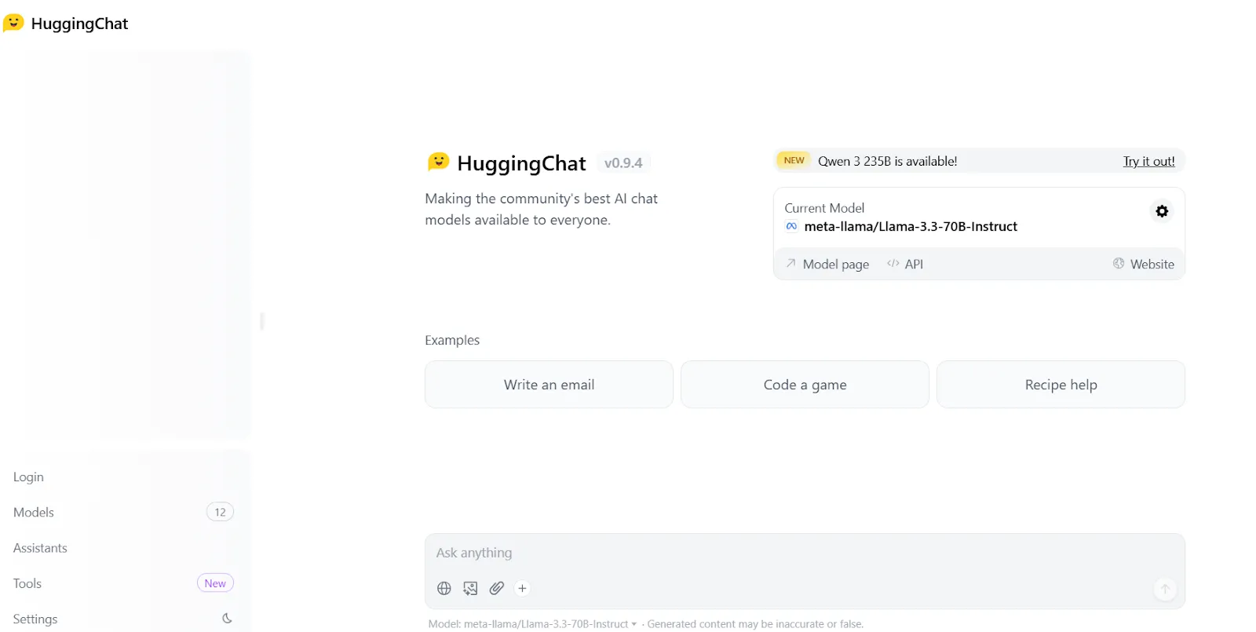
Task: Click the web search globe icon
Action: pos(444,588)
